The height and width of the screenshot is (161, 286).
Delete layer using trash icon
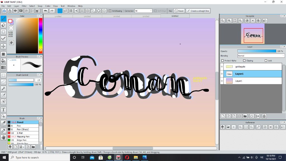[264, 116]
